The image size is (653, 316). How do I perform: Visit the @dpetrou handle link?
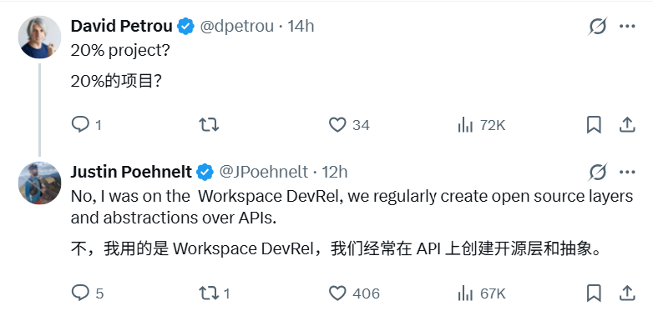point(237,26)
